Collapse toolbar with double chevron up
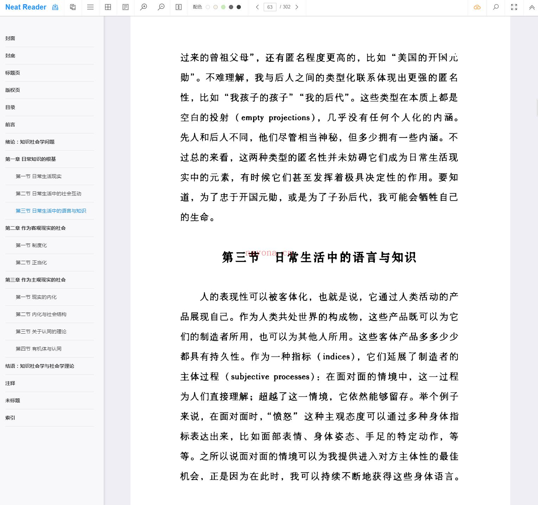 tap(532, 7)
